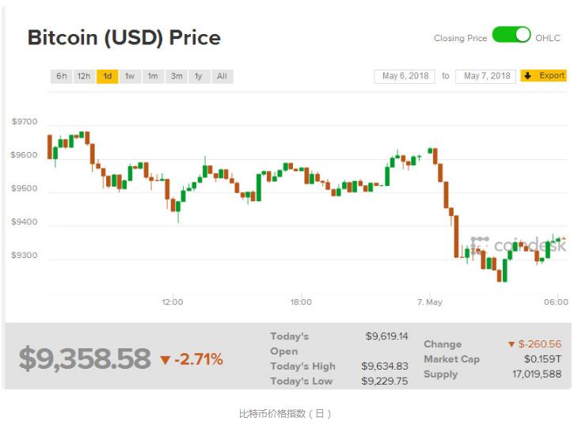This screenshot has width=574, height=429.
Task: Switch chart to 1m range
Action: [153, 77]
